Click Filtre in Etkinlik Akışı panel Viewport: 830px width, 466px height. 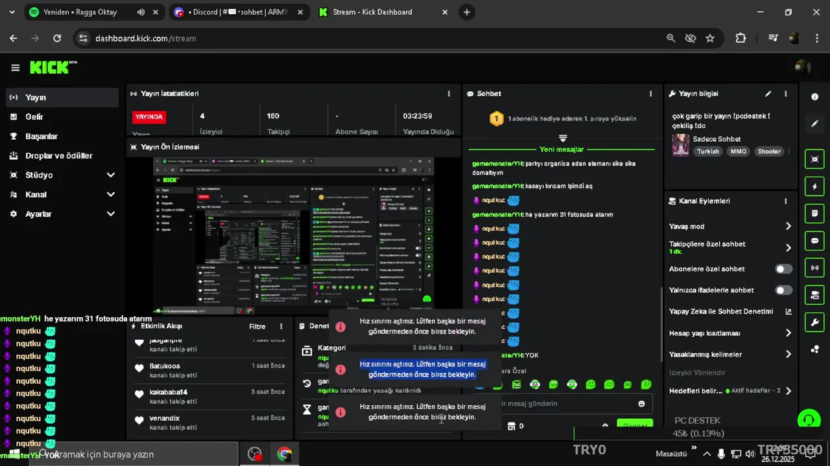click(x=257, y=326)
